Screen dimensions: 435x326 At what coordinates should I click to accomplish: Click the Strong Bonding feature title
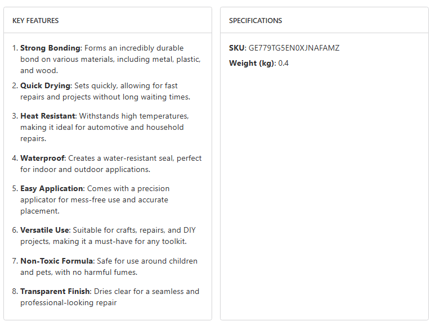point(51,48)
